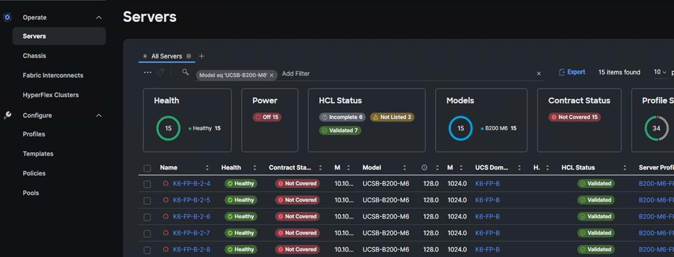Sort by the Contract Status column arrows
The width and height of the screenshot is (674, 257).
[x=320, y=167]
